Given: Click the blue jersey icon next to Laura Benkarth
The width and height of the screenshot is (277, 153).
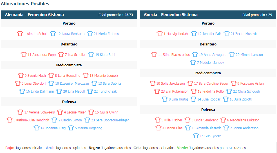Looking at the screenshot, I should [53, 34].
